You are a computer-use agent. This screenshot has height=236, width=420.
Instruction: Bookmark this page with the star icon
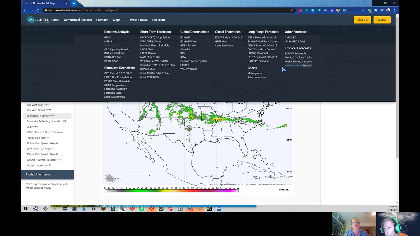292,10
